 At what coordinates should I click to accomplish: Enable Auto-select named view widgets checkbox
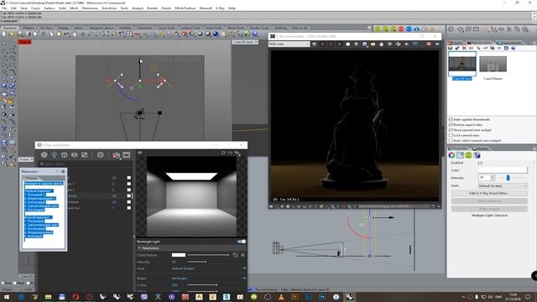click(451, 140)
